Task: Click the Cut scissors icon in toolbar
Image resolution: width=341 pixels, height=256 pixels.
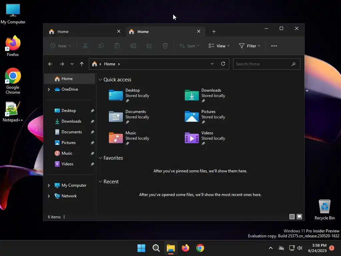Action: [x=85, y=46]
